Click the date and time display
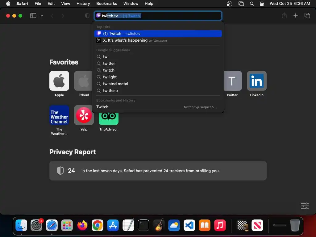 [x=290, y=4]
